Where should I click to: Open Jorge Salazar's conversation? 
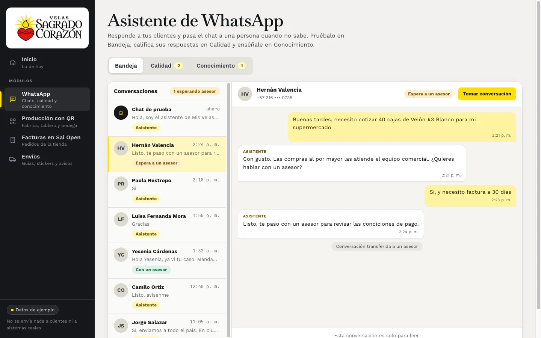tap(167, 326)
